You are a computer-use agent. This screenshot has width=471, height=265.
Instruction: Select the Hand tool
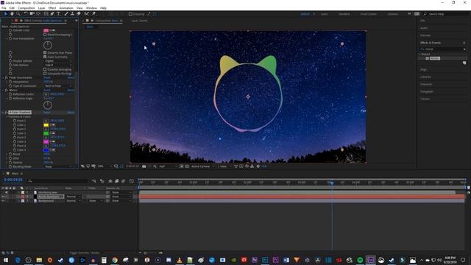(x=12, y=14)
